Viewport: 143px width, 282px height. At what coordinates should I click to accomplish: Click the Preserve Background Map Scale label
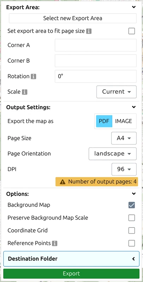click(48, 218)
